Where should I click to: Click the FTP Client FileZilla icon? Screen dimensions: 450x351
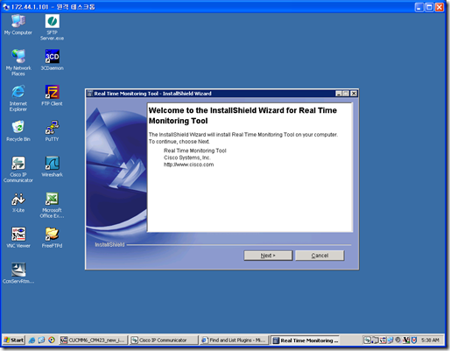click(x=52, y=95)
